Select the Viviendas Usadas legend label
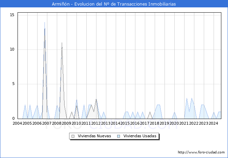 (x=140, y=136)
